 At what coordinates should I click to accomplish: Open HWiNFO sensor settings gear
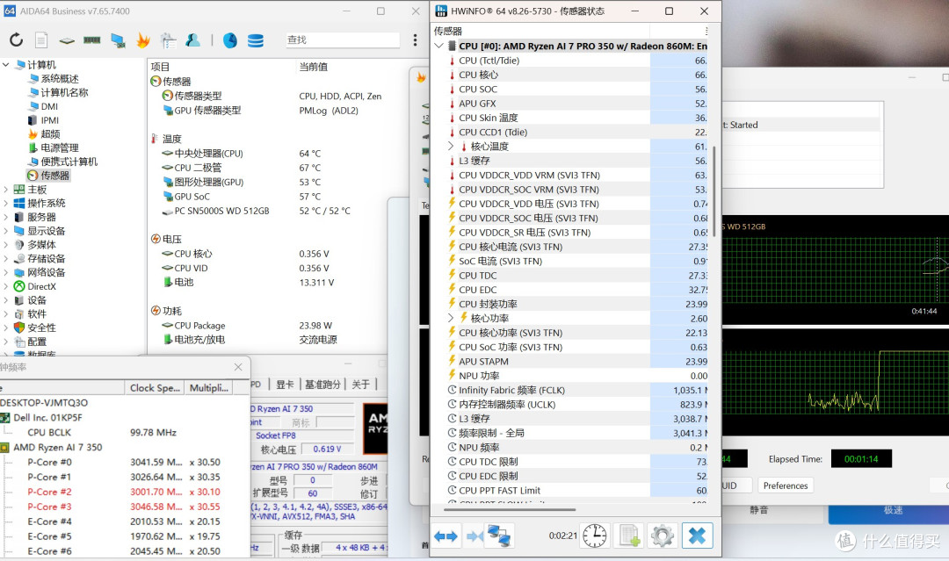tap(663, 536)
